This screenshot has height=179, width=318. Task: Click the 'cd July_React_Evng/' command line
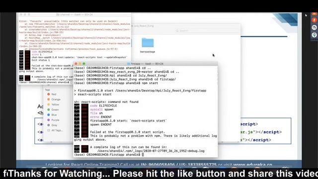121,76
